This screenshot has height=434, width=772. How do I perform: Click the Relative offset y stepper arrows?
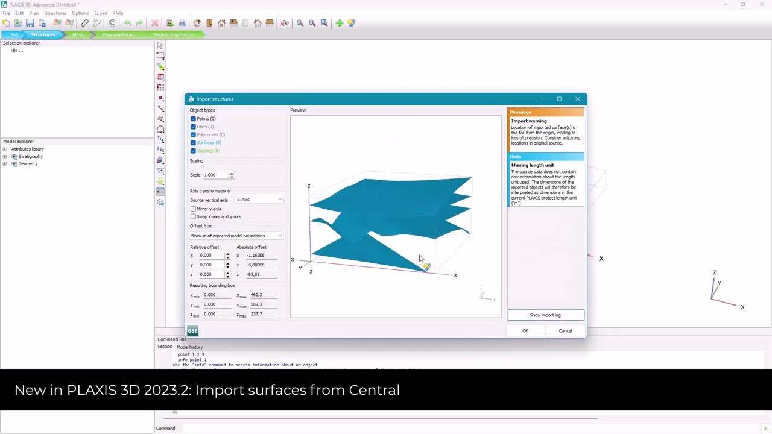click(227, 265)
